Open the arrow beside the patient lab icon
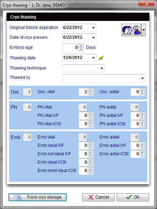Screen dimensions: 157x209 point(143,30)
